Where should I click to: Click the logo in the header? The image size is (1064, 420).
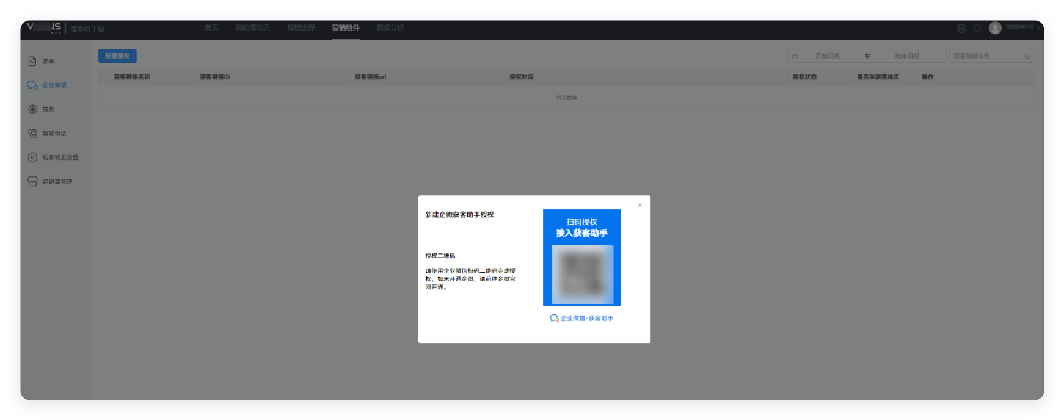[44, 28]
